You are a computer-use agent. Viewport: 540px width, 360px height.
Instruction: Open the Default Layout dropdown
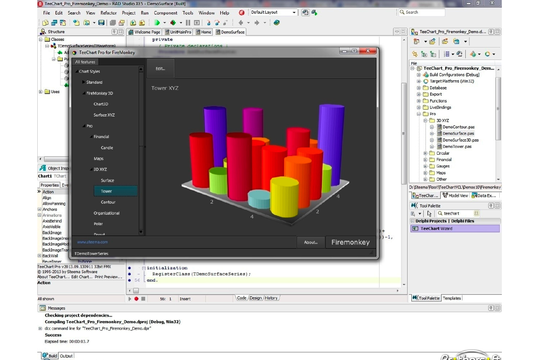294,13
